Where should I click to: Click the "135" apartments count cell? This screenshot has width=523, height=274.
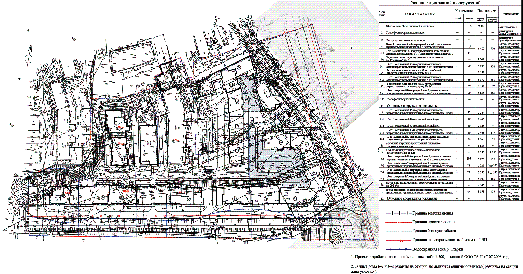pyautogui.click(x=469, y=26)
